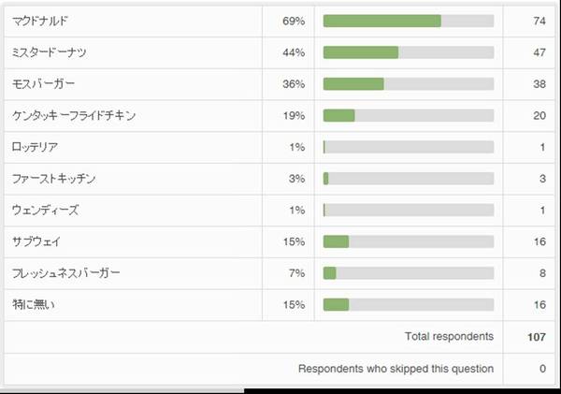The image size is (561, 394).
Task: Click the モスバーガー row label
Action: (44, 84)
